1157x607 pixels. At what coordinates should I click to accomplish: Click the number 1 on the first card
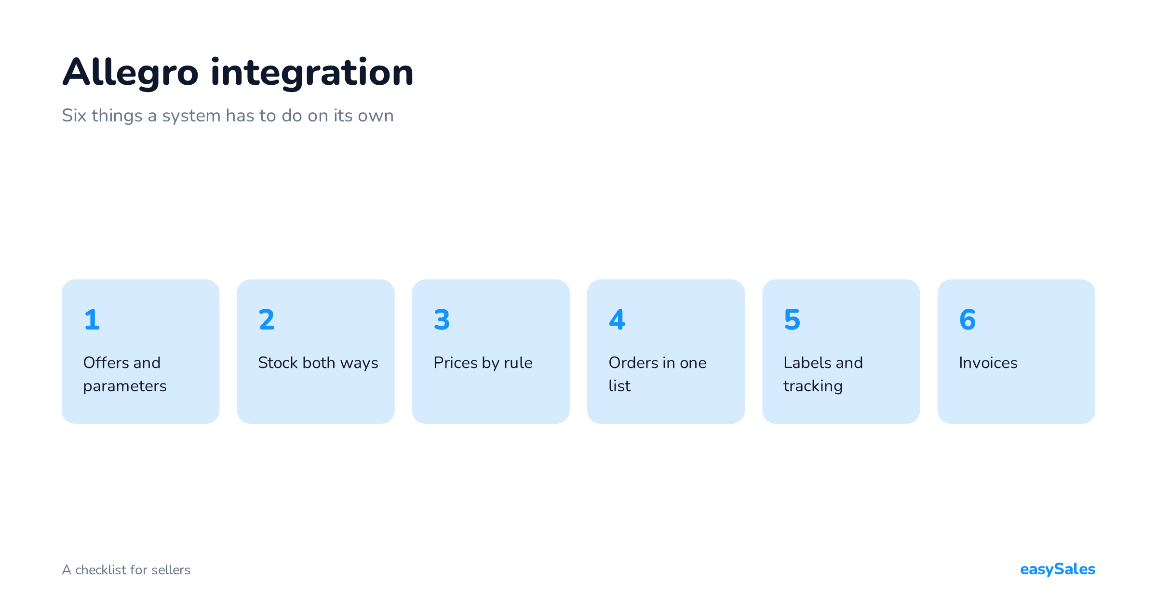tap(92, 319)
